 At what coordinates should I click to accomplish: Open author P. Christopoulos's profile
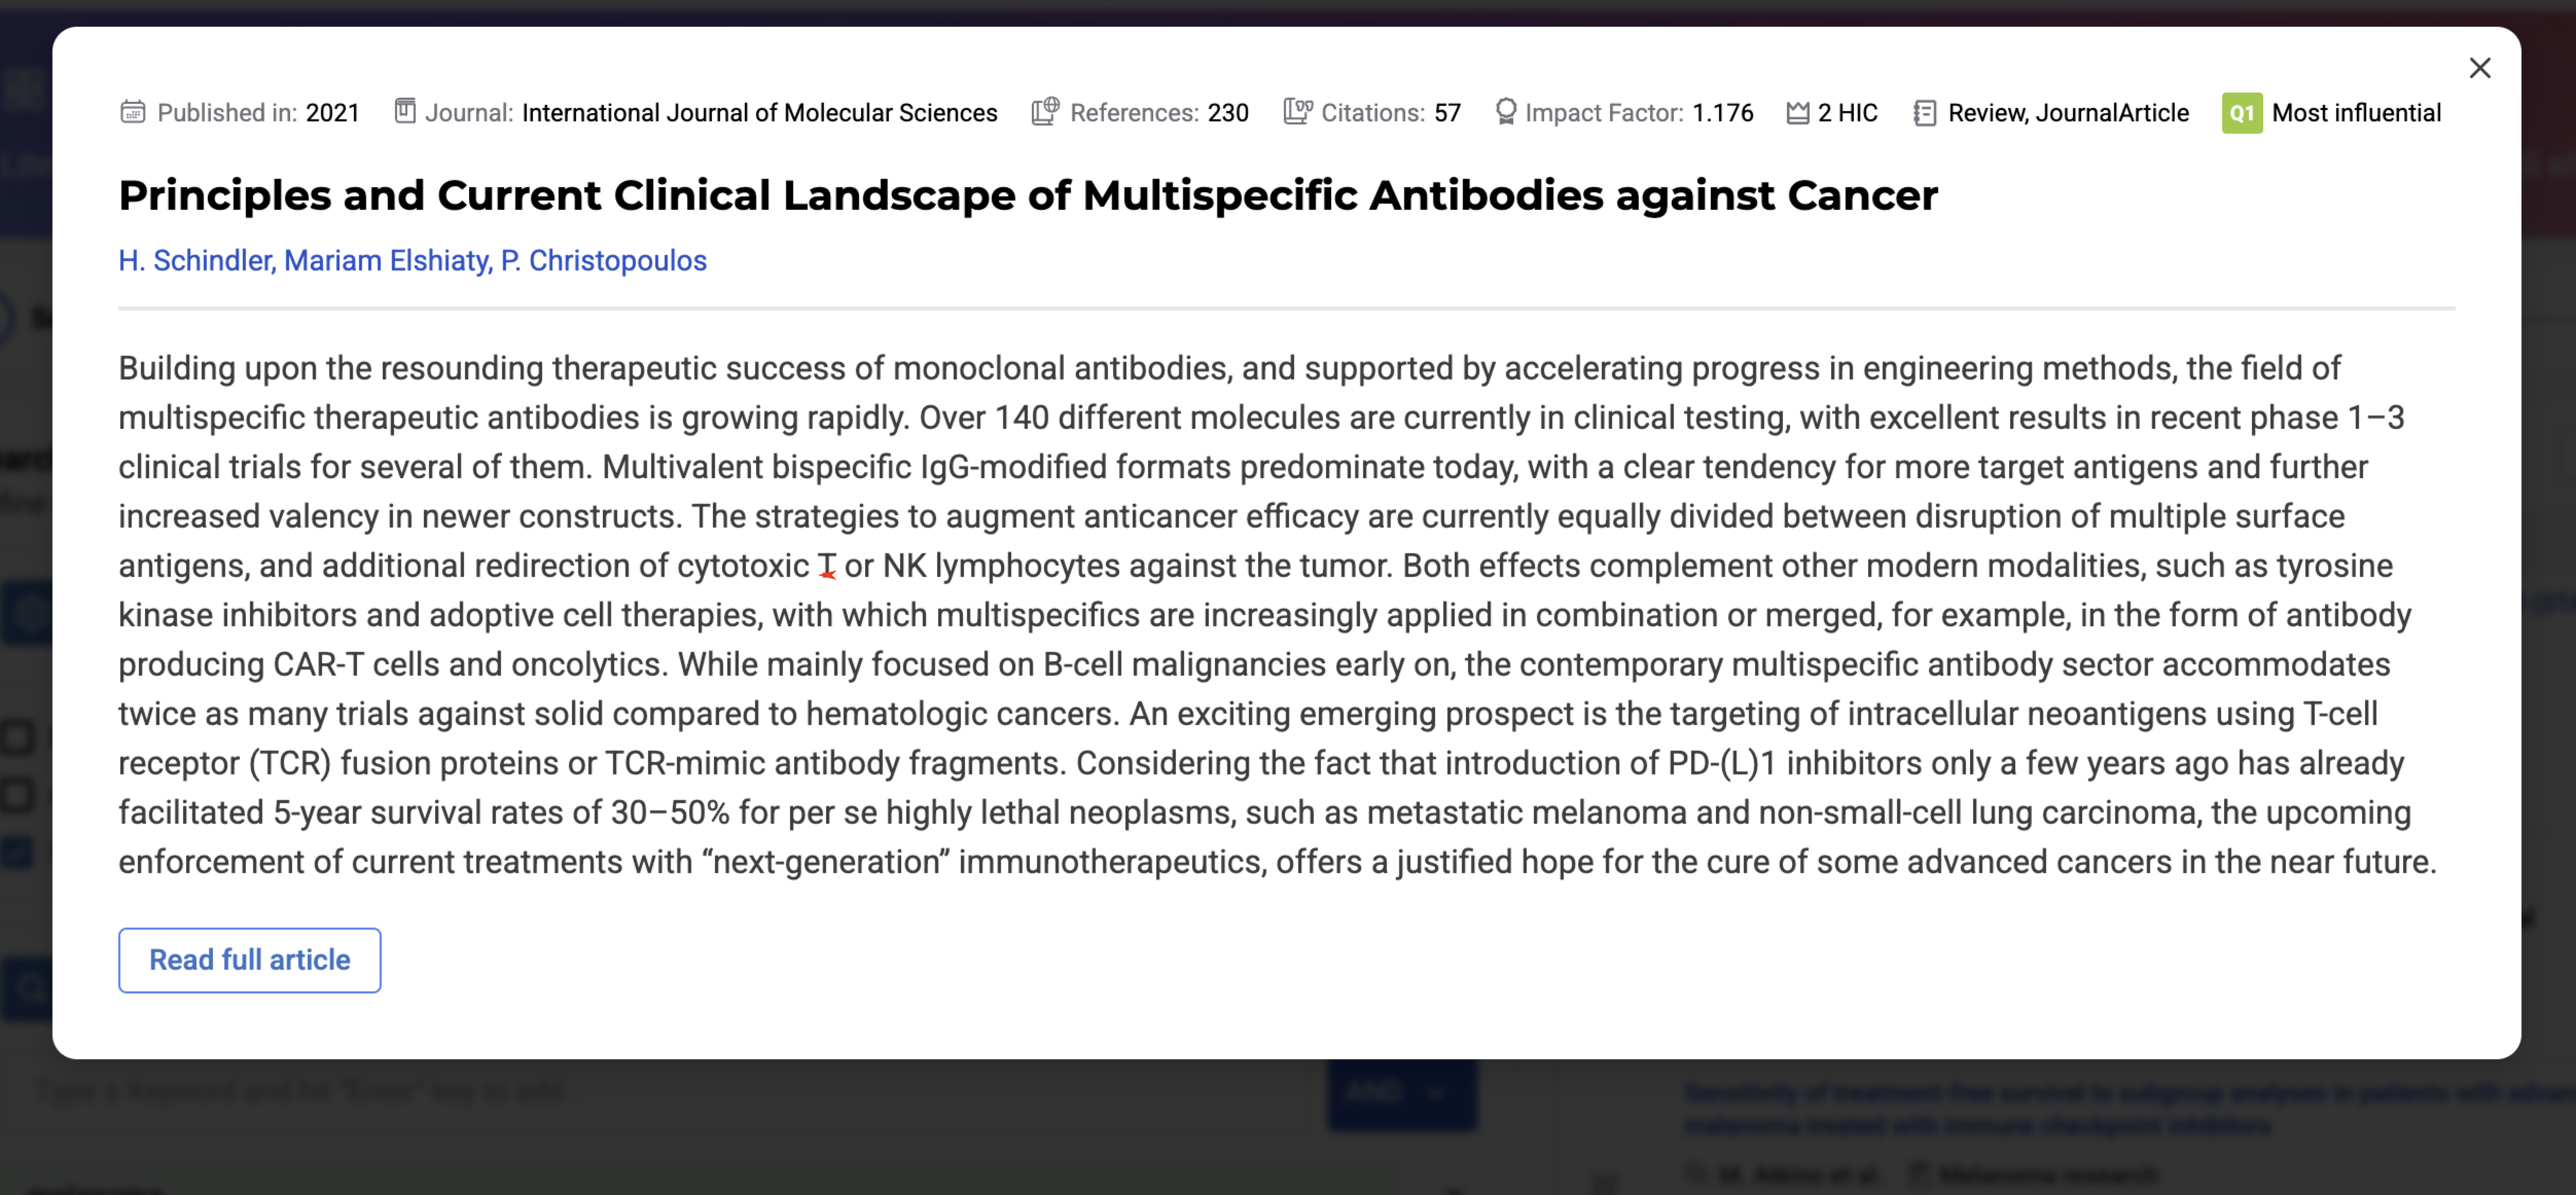click(604, 260)
